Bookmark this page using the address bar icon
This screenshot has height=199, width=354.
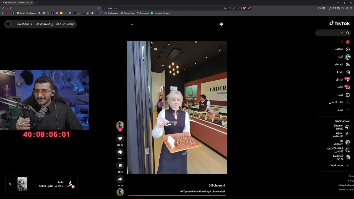click(99, 8)
